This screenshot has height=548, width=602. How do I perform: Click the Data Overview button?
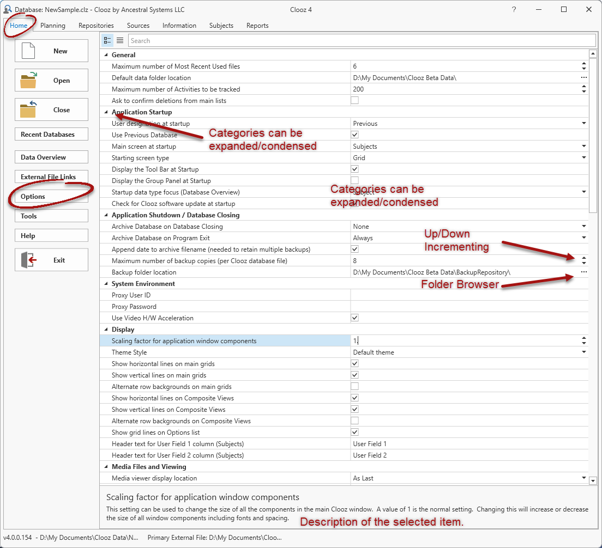point(51,157)
